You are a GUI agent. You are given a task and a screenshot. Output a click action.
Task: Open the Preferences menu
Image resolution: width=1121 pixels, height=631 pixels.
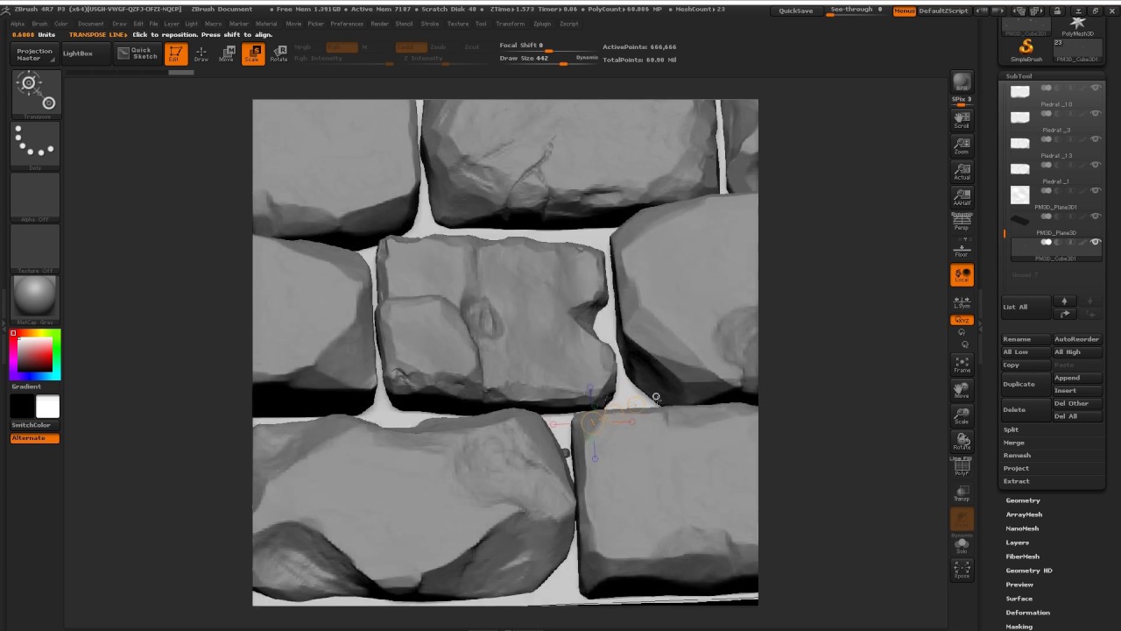click(x=347, y=24)
